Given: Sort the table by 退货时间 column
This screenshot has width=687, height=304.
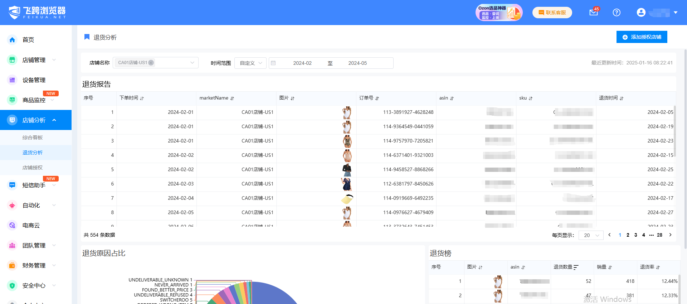Looking at the screenshot, I should coord(622,98).
